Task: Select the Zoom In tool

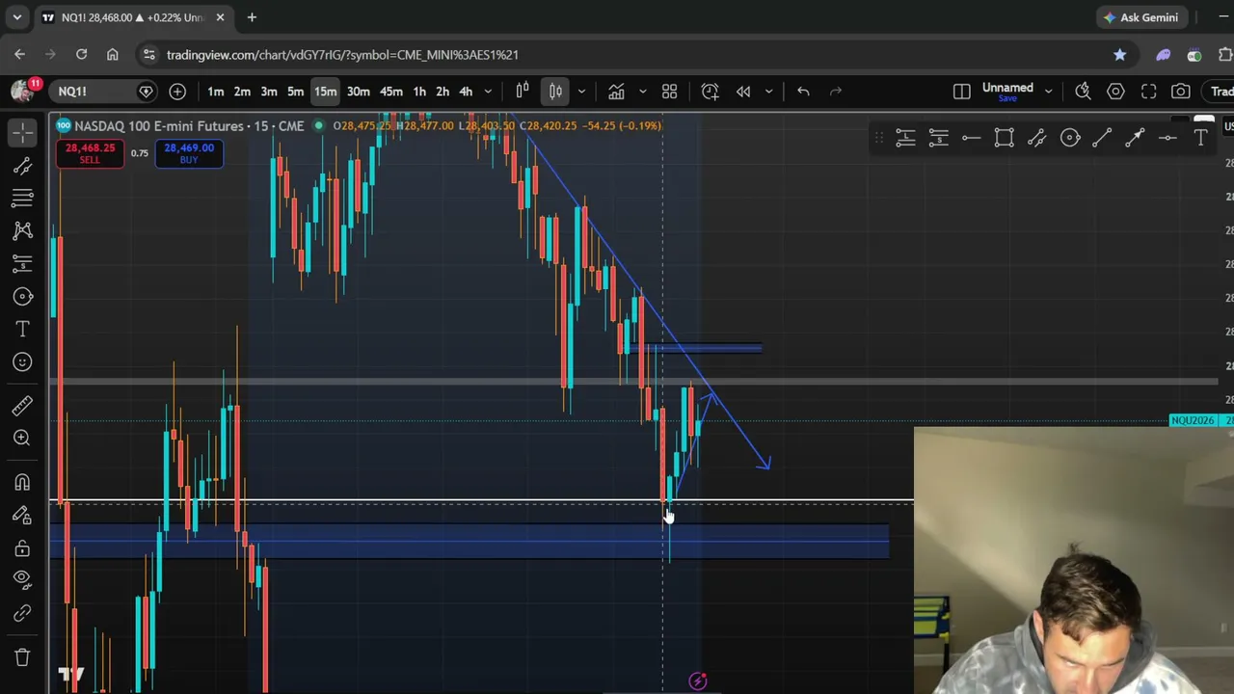Action: (23, 439)
